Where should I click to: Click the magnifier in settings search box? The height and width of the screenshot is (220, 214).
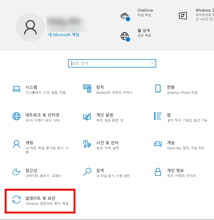pos(152,63)
